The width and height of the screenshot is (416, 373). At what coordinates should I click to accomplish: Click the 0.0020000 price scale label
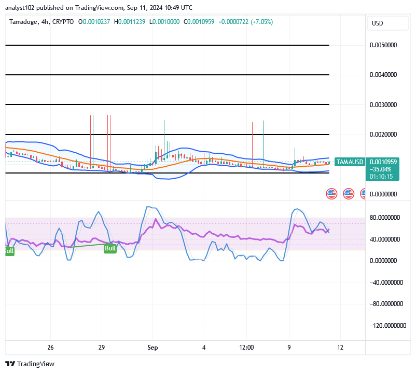point(384,134)
